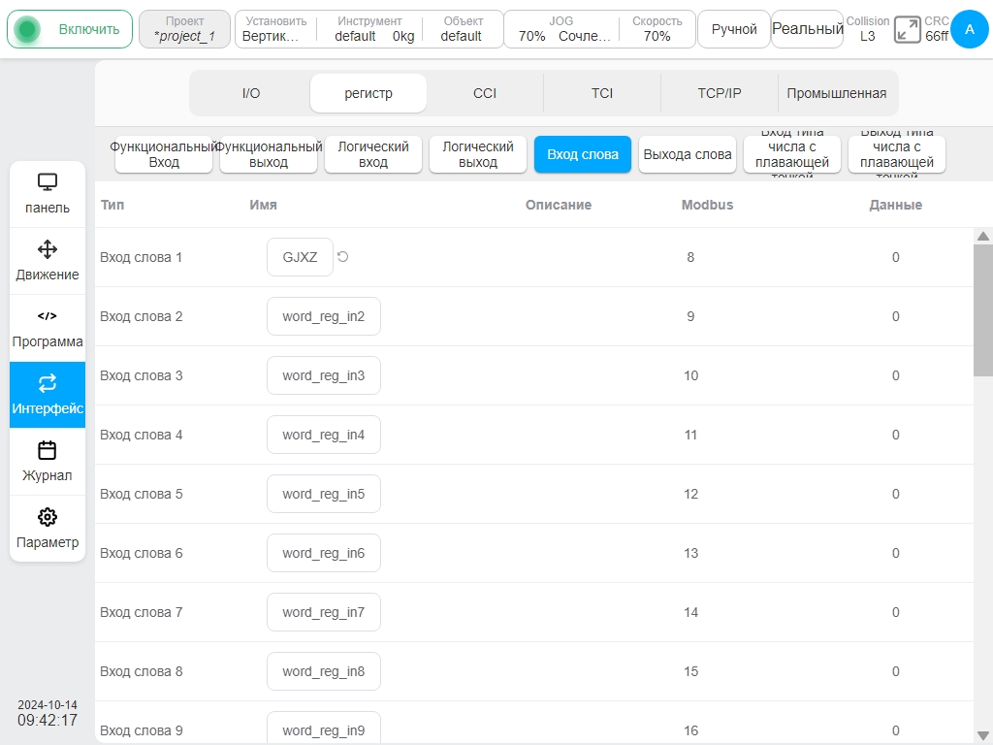Open the JOG 70% setting
Screen dimensions: 993x745
tap(561, 29)
